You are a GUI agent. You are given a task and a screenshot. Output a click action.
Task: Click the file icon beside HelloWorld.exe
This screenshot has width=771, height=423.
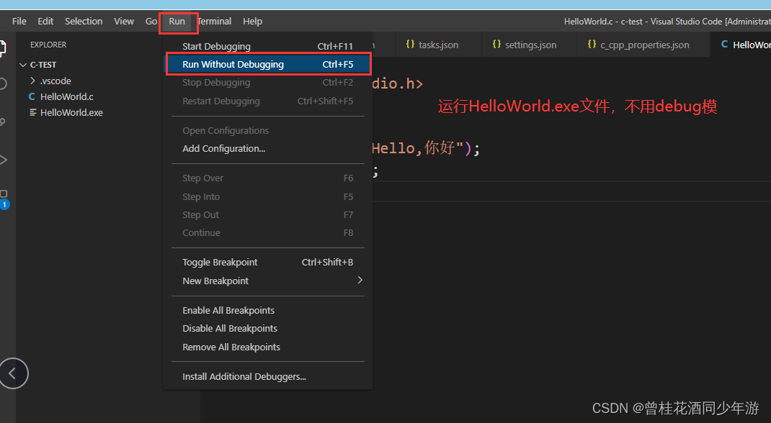point(32,112)
